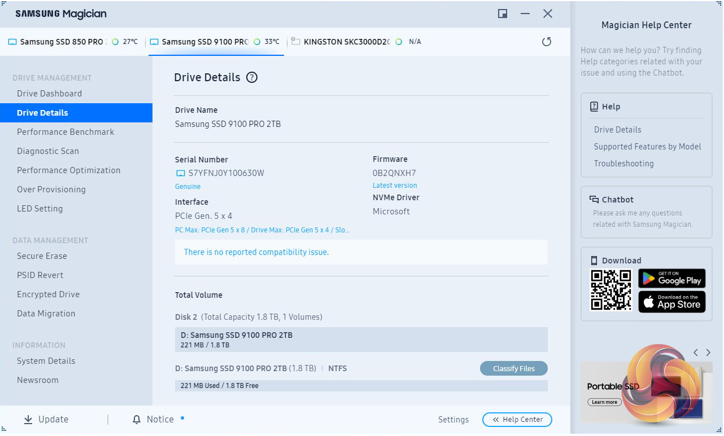This screenshot has height=436, width=724.
Task: Switch to the KINGSTON SKC3000D drive tab
Action: [346, 42]
